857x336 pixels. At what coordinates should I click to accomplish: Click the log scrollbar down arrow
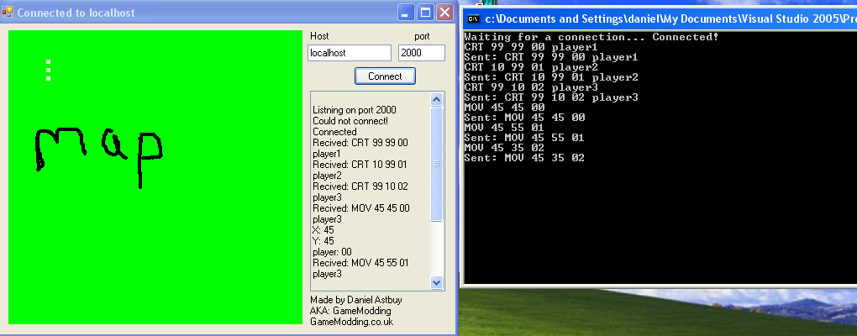click(x=436, y=283)
